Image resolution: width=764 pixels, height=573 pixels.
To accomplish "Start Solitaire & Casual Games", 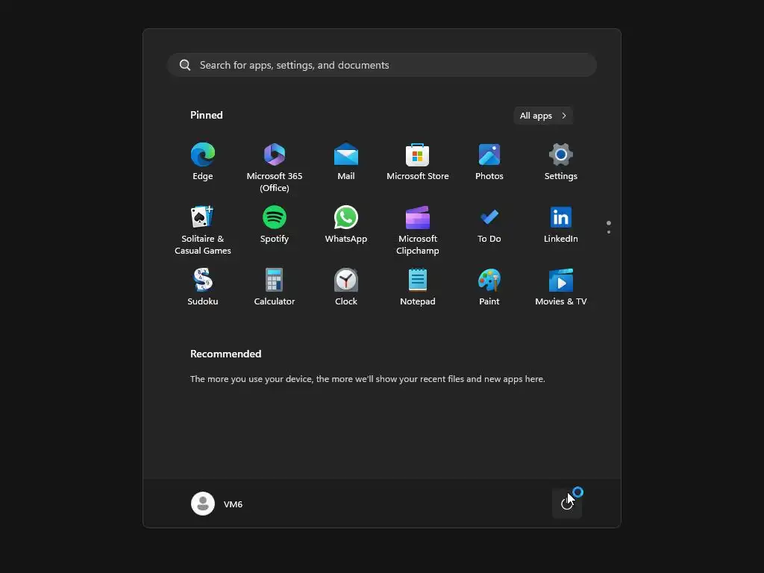I will pyautogui.click(x=203, y=230).
